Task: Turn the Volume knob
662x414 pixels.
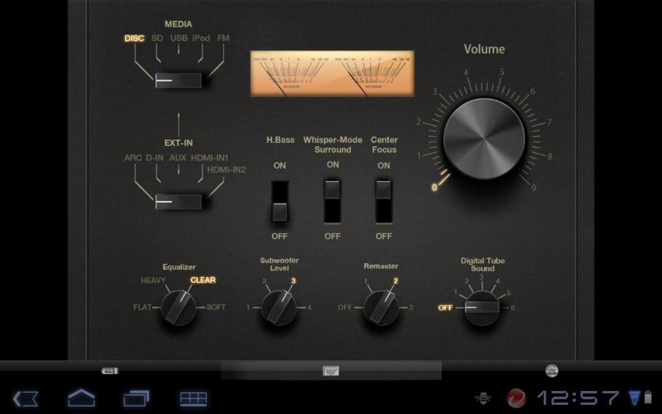Action: click(482, 136)
